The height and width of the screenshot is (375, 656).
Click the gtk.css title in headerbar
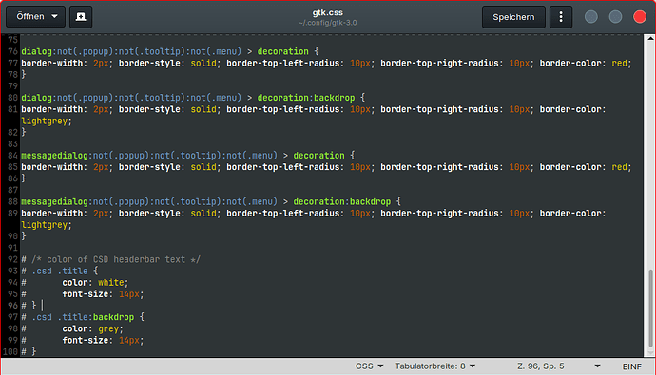pyautogui.click(x=328, y=12)
